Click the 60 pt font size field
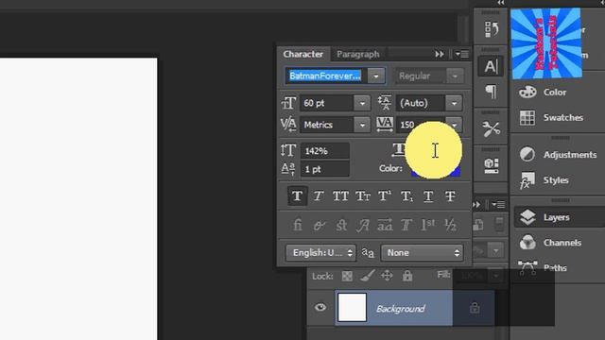Image resolution: width=605 pixels, height=340 pixels. click(x=326, y=103)
